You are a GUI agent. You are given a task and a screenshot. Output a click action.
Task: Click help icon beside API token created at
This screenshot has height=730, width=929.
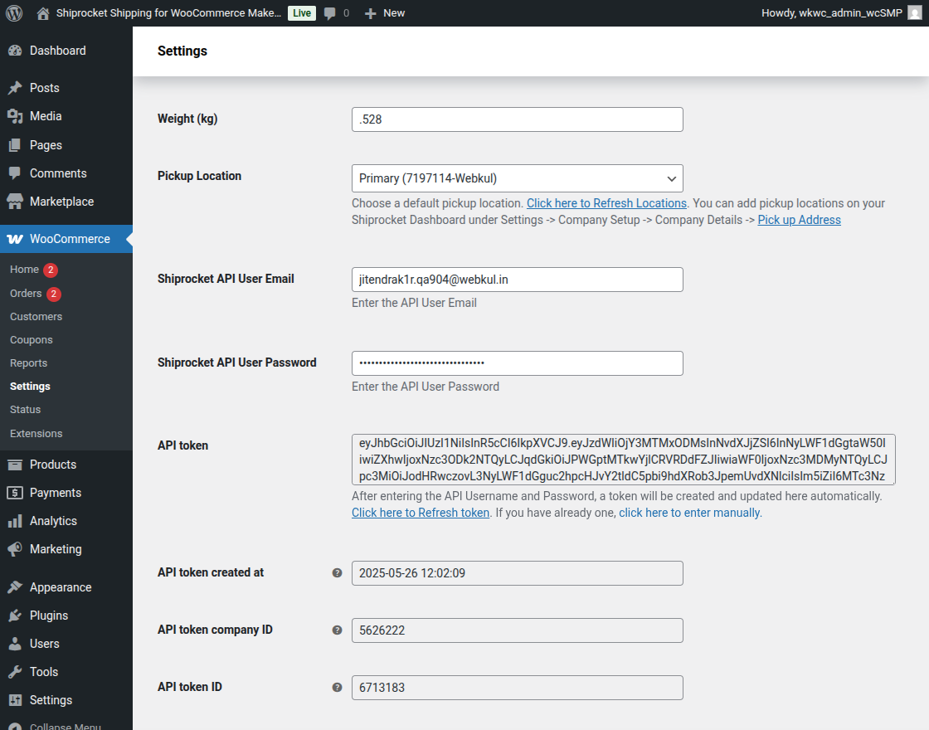coord(337,573)
